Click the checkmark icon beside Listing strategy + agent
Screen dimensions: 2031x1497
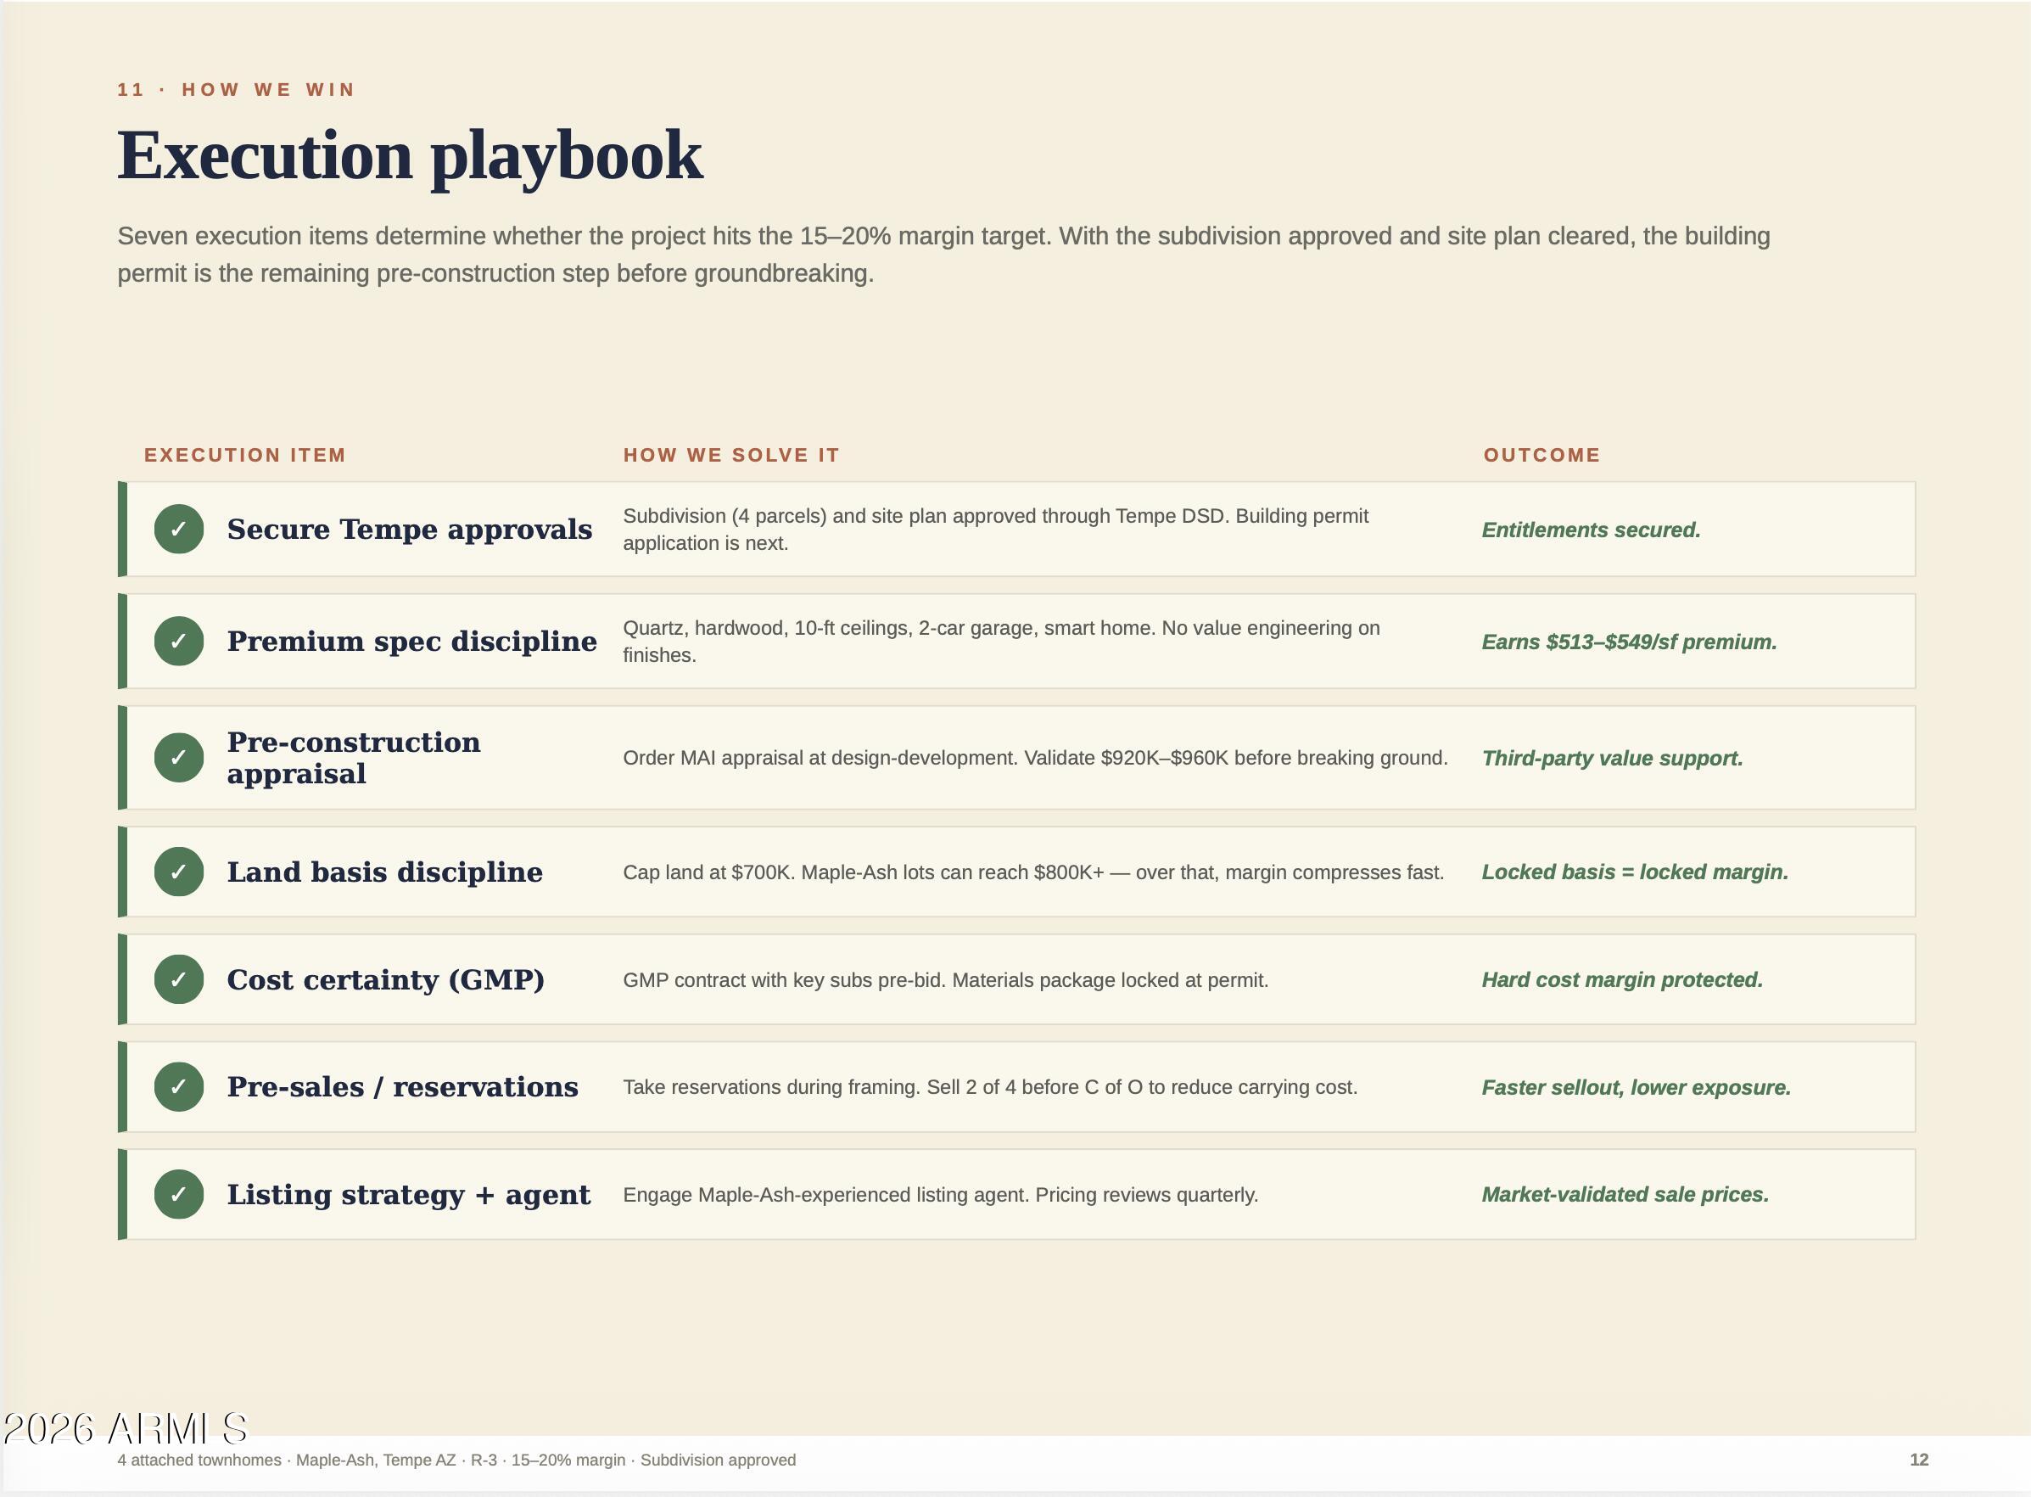point(178,1194)
